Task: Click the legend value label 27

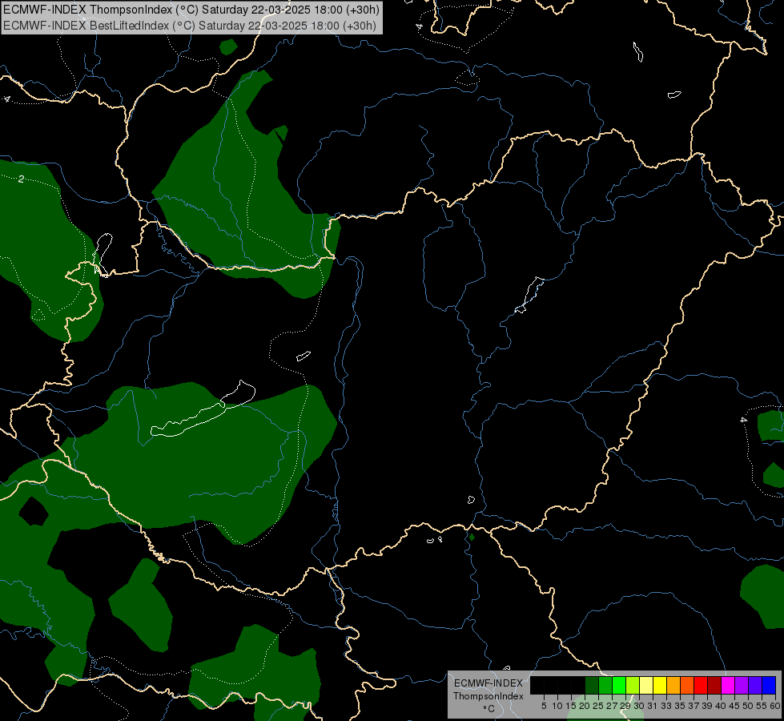Action: 612,706
